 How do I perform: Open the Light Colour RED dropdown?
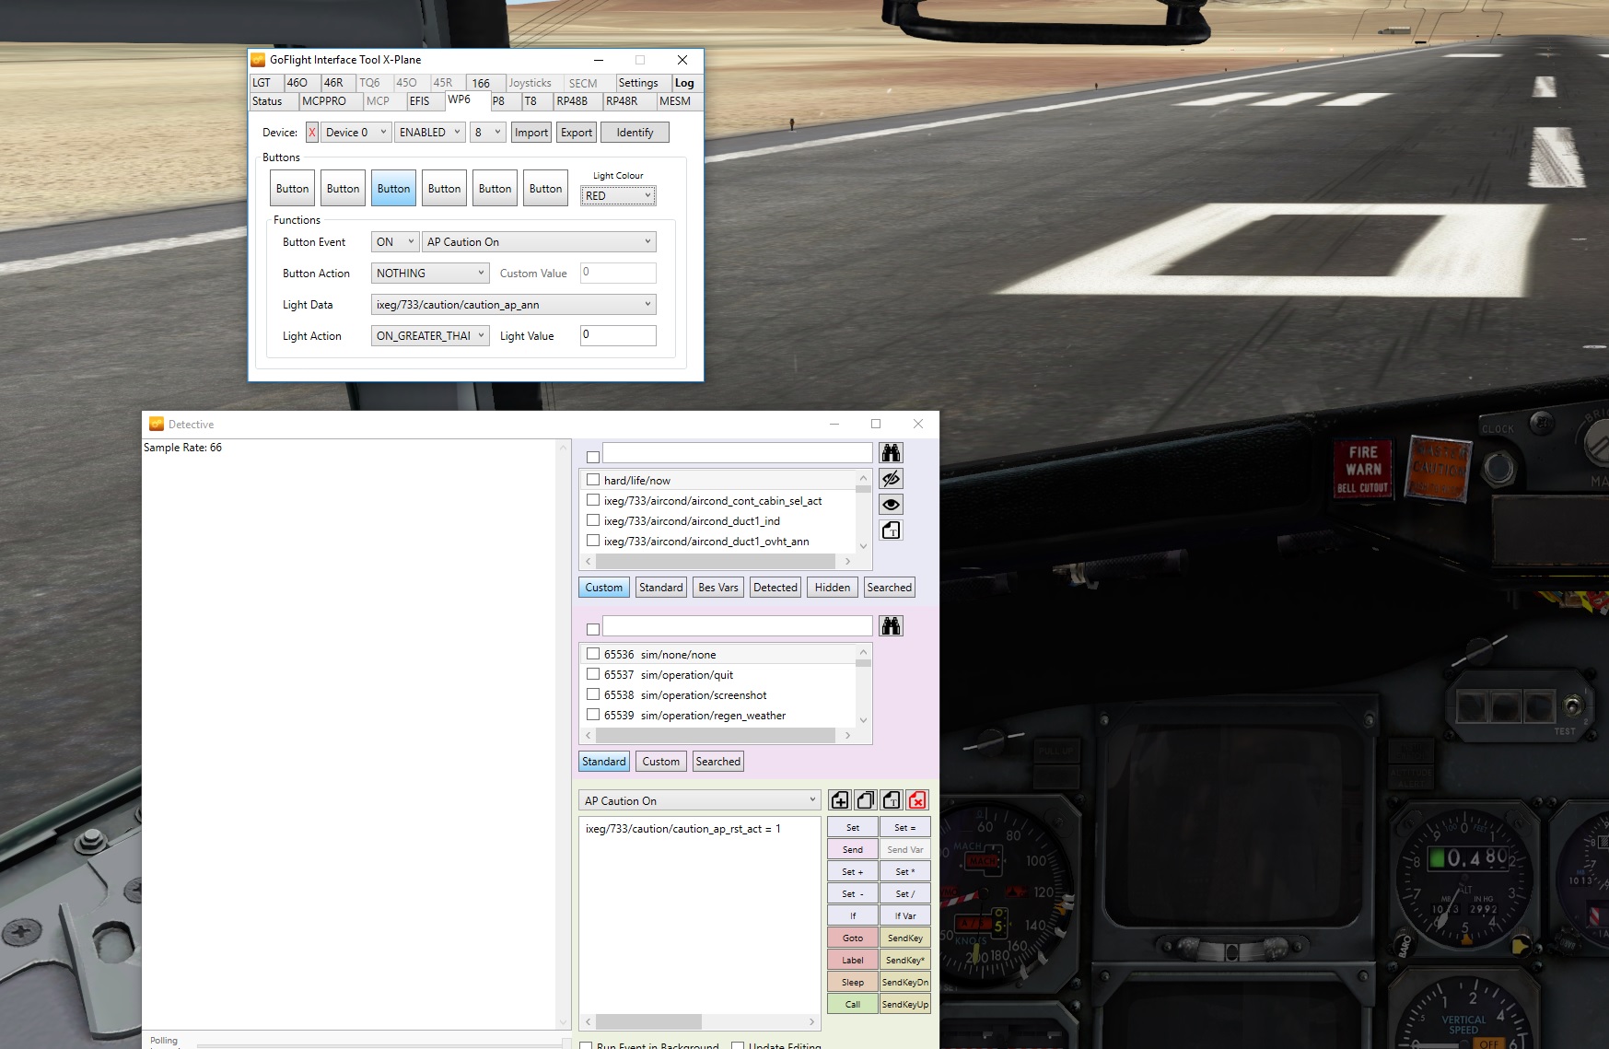[618, 196]
